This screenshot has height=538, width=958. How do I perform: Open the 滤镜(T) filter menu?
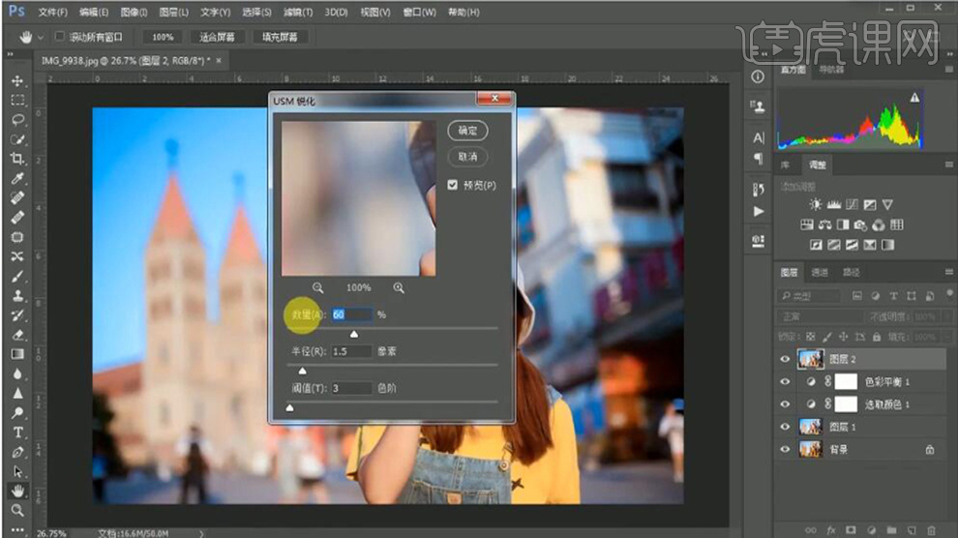(x=297, y=13)
